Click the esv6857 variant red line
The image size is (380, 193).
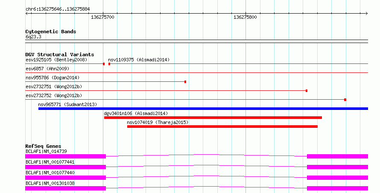[x=196, y=72]
